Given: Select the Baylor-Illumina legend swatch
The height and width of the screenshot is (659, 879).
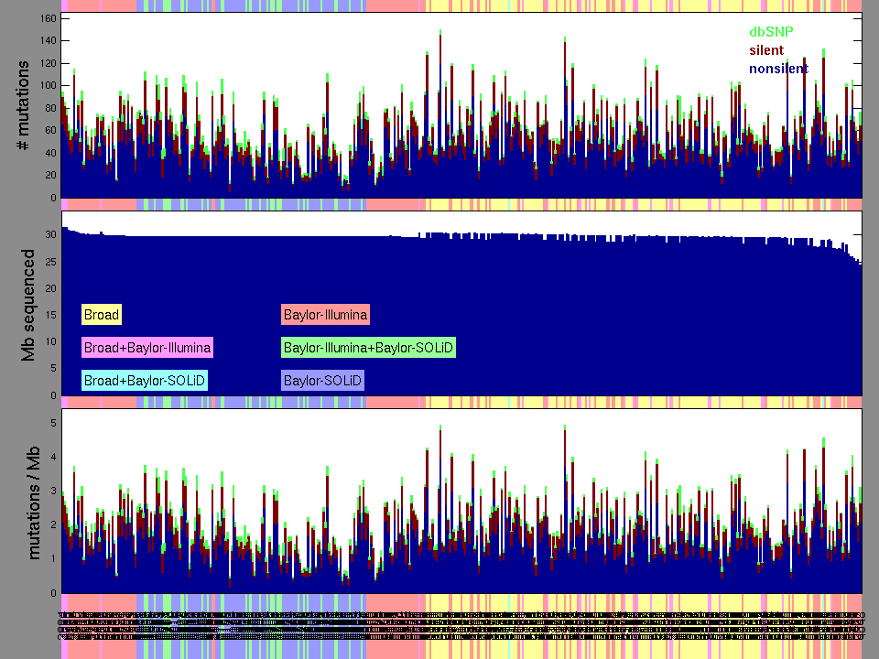Looking at the screenshot, I should [325, 315].
